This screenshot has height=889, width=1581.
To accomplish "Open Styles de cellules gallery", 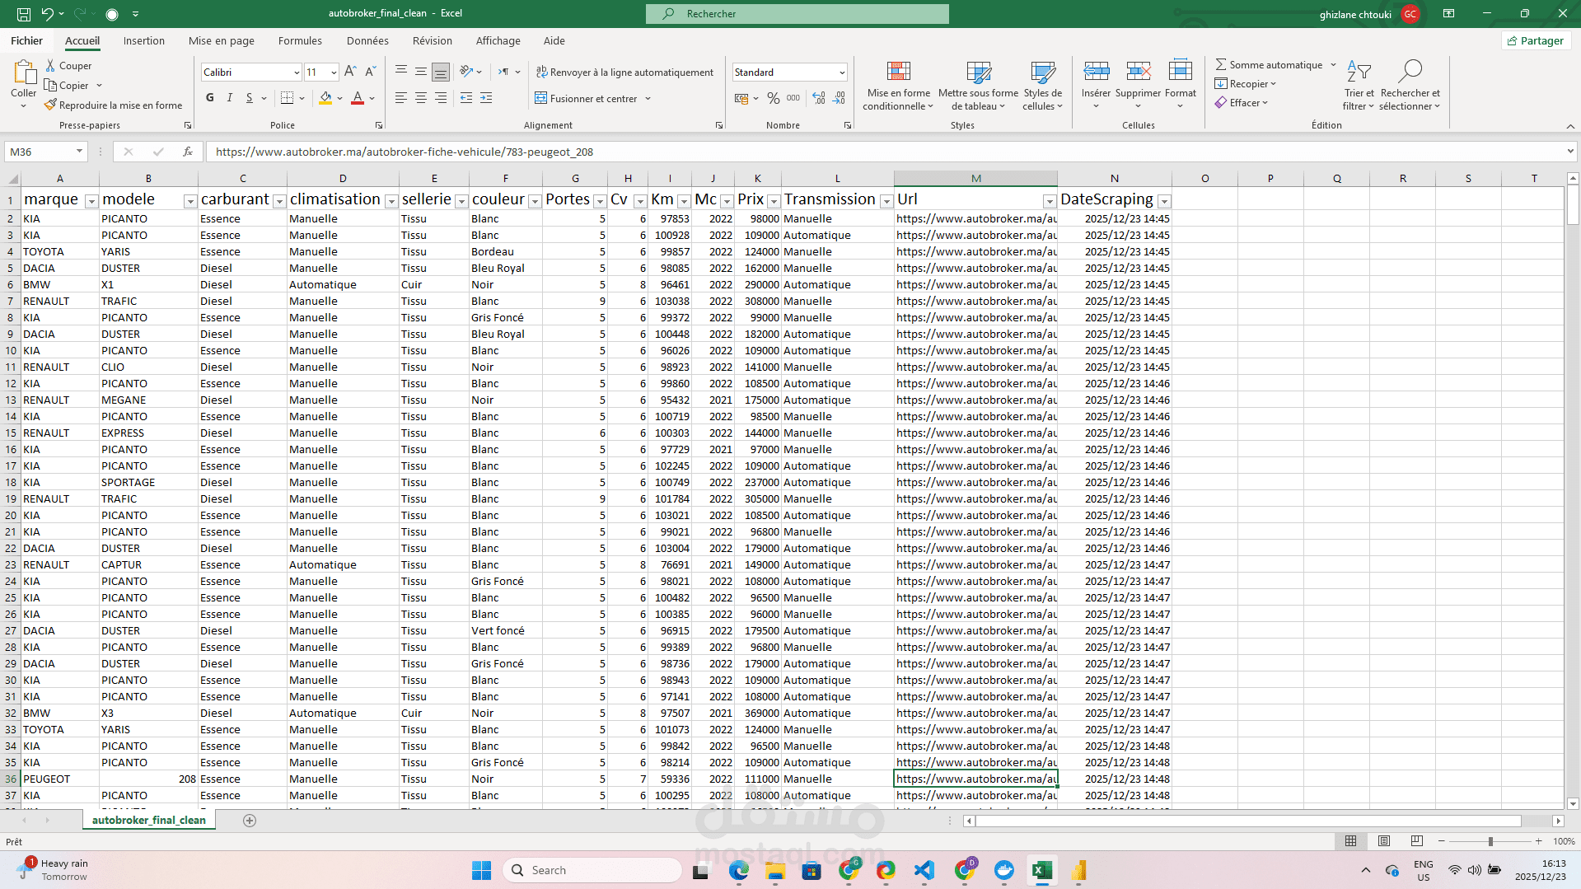I will click(1043, 85).
